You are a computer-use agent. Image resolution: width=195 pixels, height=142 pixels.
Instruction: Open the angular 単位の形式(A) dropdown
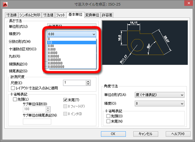(160, 95)
